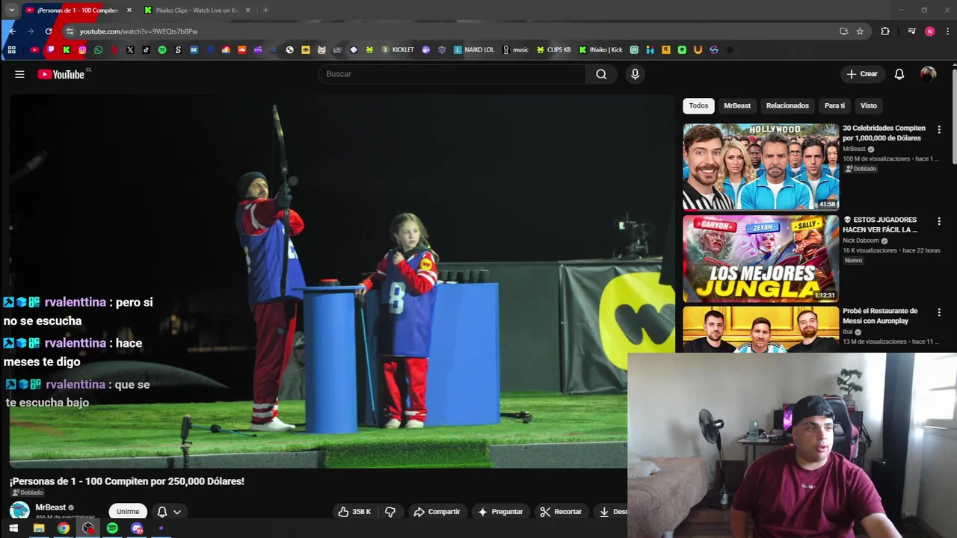This screenshot has height=538, width=957.
Task: Select the Todos filter chip
Action: 698,105
